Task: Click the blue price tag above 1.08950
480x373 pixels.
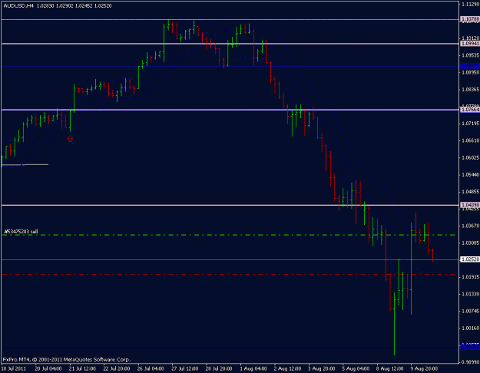Action: (470, 66)
